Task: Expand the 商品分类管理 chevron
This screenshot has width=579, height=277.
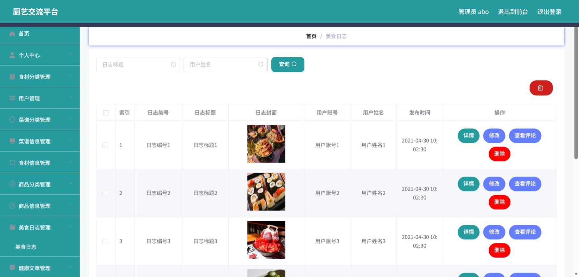Action: coord(71,183)
